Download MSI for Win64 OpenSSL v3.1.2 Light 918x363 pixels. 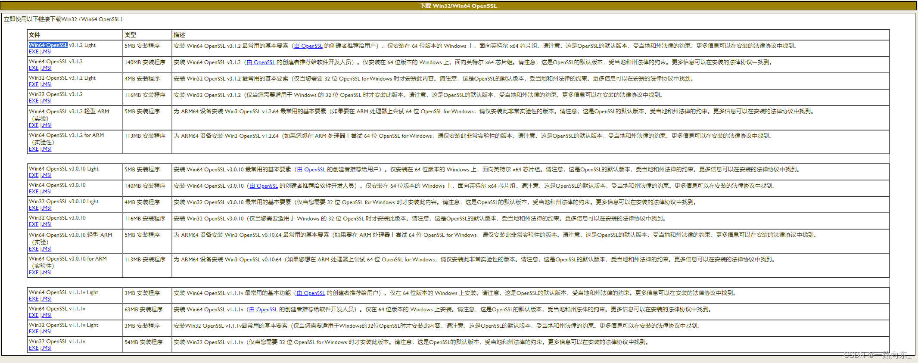[x=46, y=52]
